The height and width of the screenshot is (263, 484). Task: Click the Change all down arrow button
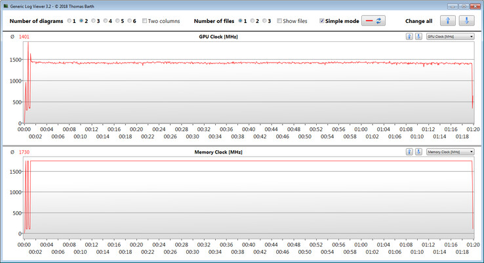(467, 21)
